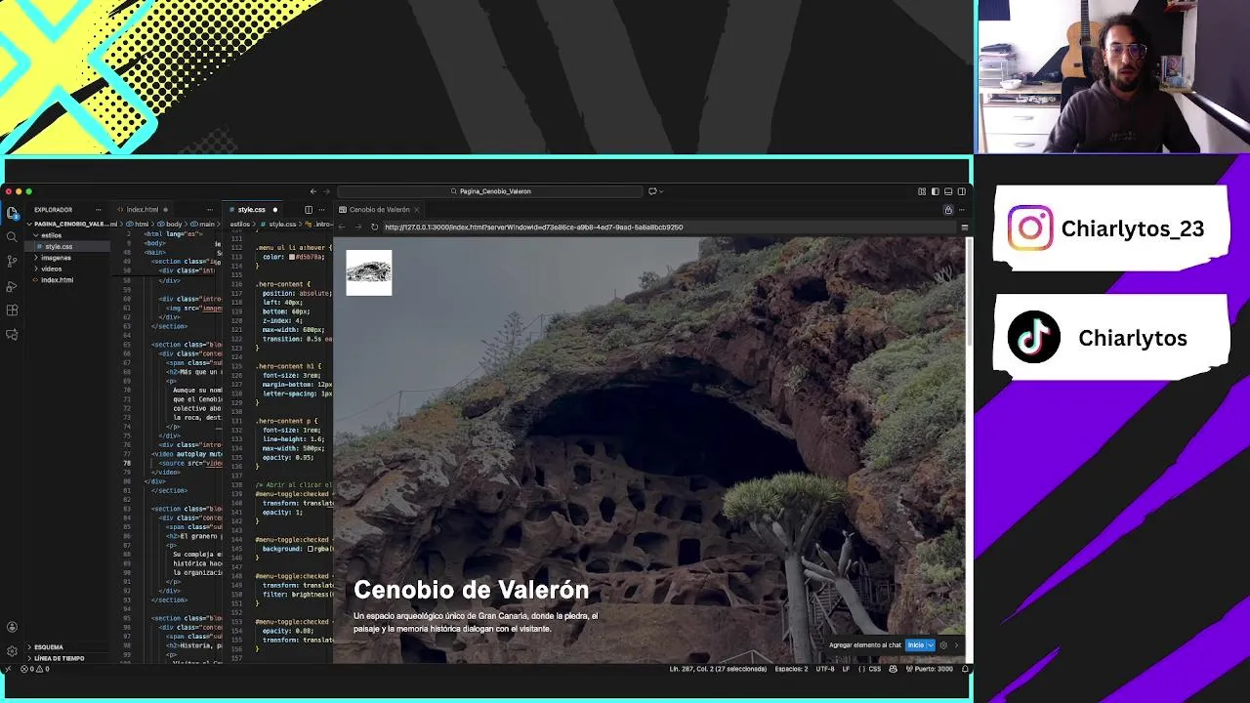The width and height of the screenshot is (1250, 703).
Task: Click the TikTok Chiarlytos label in overlay
Action: click(1133, 338)
